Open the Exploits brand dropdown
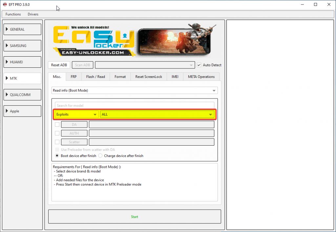The image size is (336, 232). (76, 114)
